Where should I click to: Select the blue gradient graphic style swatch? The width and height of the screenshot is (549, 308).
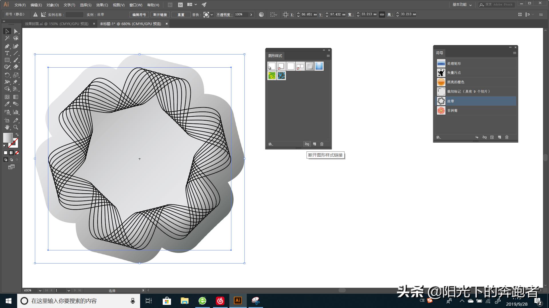pos(319,66)
